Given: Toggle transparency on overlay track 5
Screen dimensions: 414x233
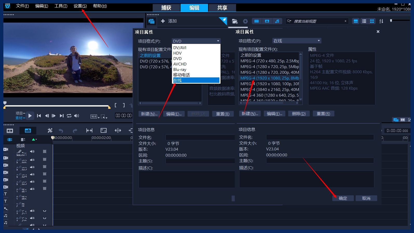Looking at the screenshot, I should (45, 189).
